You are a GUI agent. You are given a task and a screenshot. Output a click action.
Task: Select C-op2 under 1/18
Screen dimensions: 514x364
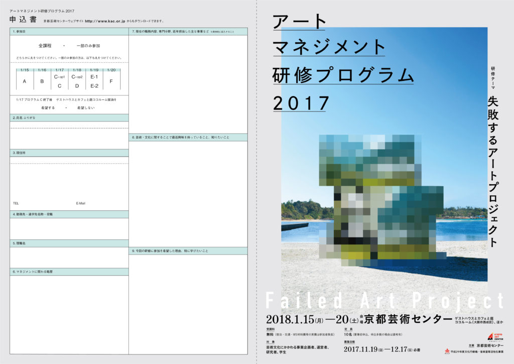click(77, 77)
